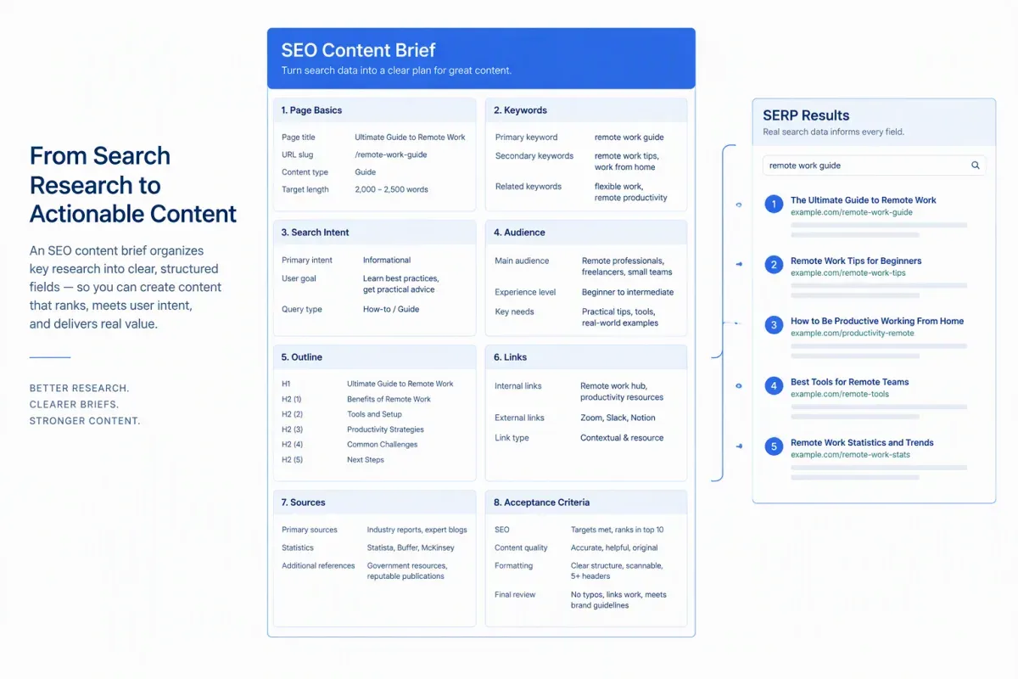Click external links value 'Zoom, Slack, Notion'
This screenshot has width=1018, height=679.
[618, 418]
